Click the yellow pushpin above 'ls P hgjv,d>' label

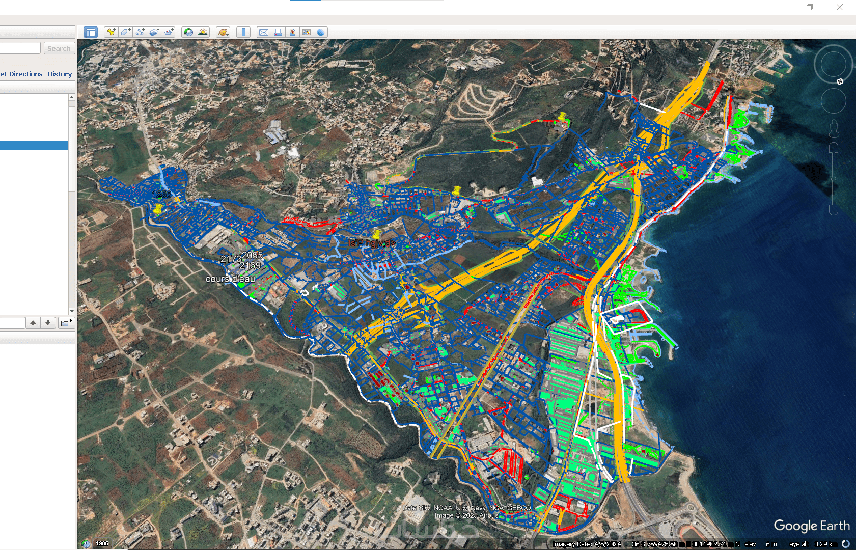coord(377,234)
